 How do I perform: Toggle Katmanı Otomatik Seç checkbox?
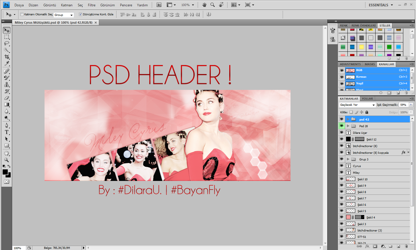(22, 14)
